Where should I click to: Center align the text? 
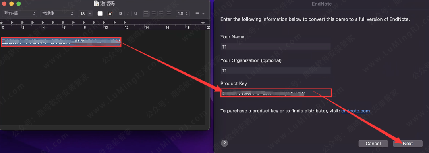pos(154,13)
